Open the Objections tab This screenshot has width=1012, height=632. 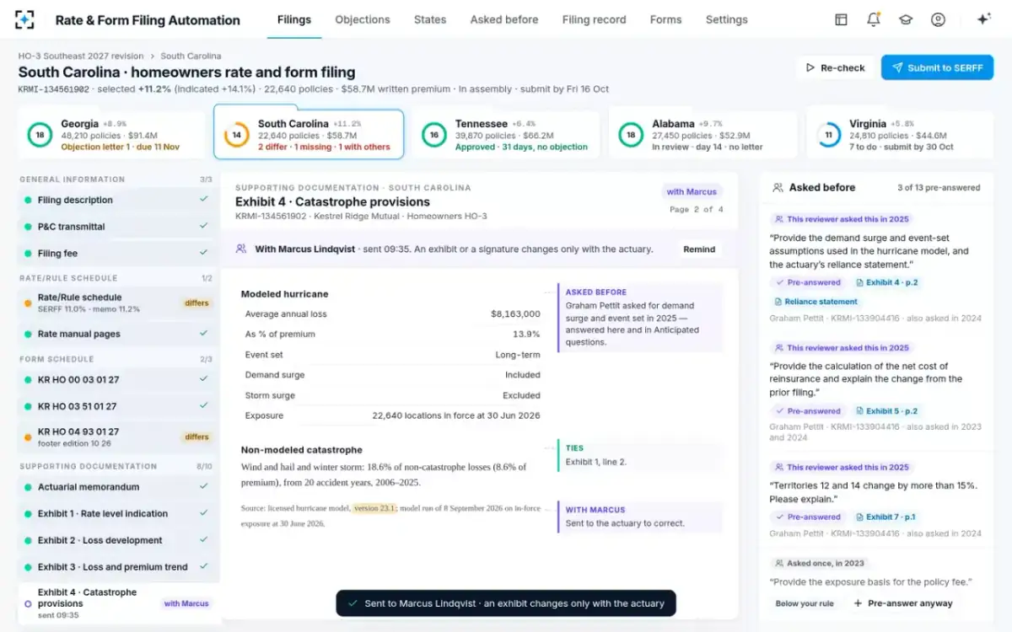click(363, 19)
